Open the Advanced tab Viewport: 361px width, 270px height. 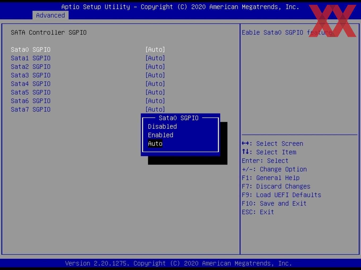(x=50, y=15)
